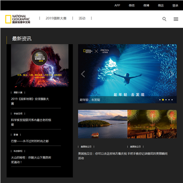Go to next carousel slide arrow
Screen dimensions: 183x183
[172, 74]
